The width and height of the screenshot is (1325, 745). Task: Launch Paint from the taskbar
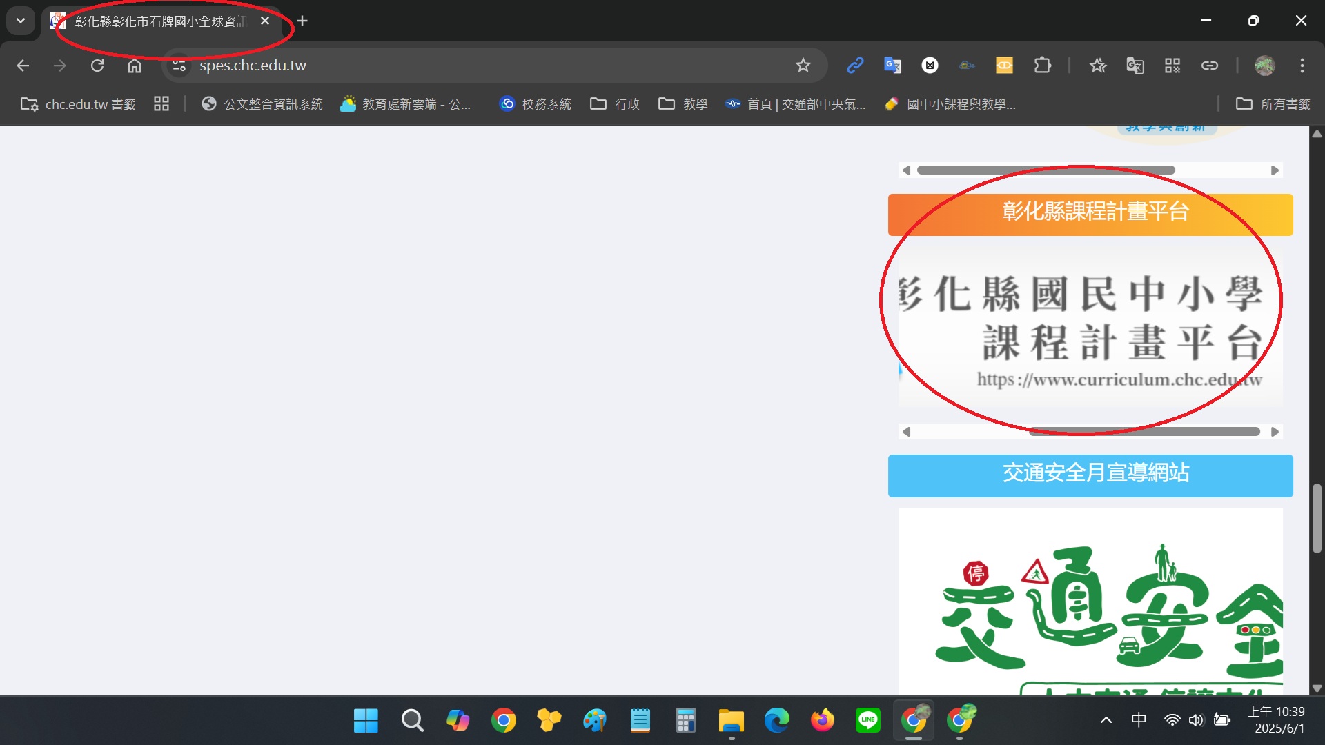coord(594,721)
